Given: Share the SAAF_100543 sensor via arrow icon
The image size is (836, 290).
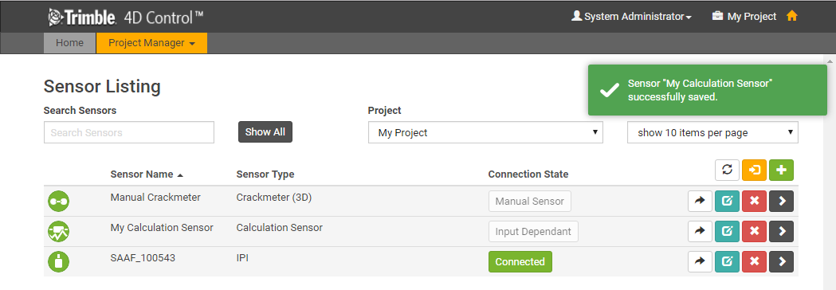Looking at the screenshot, I should tap(700, 262).
